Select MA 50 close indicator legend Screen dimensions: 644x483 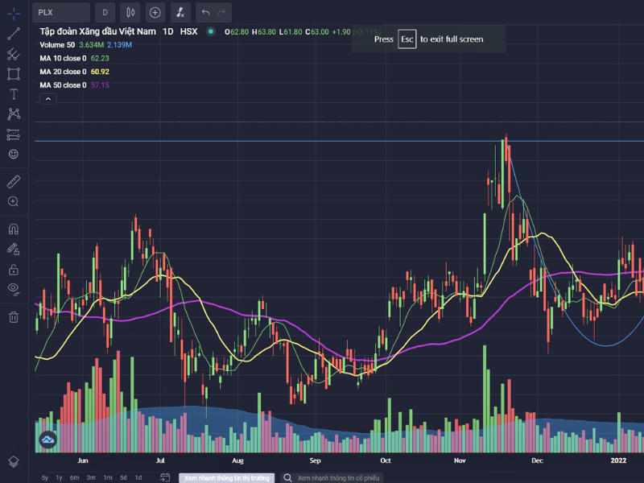pos(63,85)
